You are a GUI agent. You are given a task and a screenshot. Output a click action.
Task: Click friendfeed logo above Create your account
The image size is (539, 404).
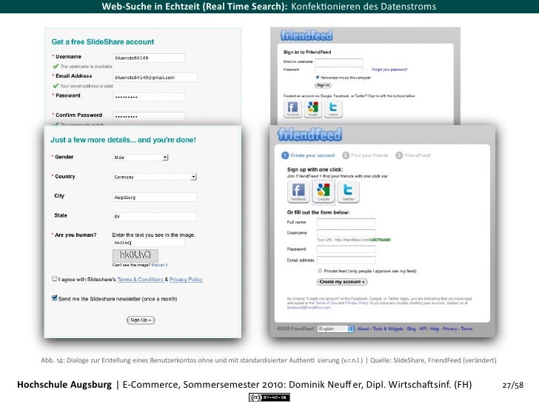309,135
